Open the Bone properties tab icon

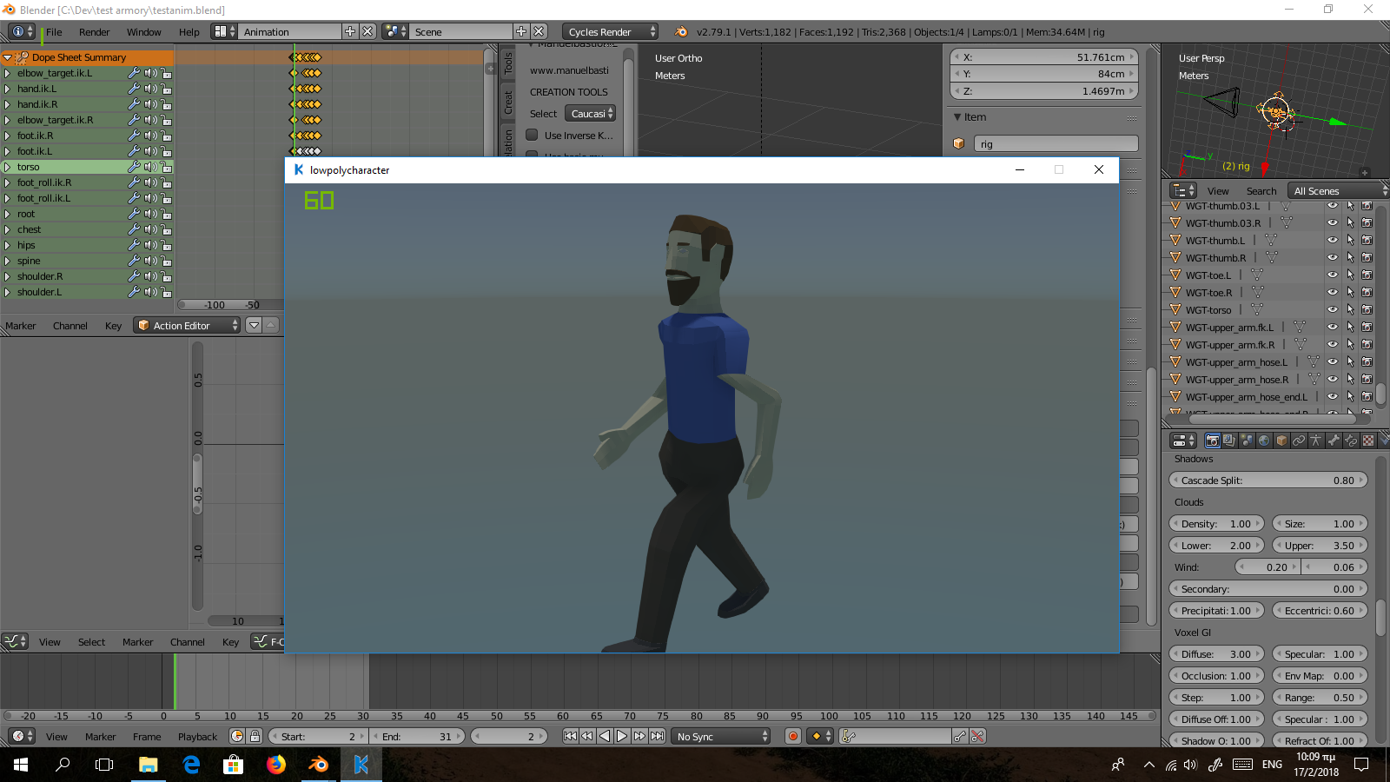pos(1334,441)
